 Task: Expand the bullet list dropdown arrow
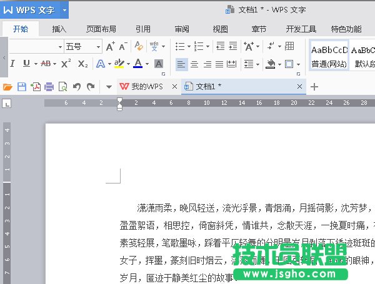pos(189,47)
